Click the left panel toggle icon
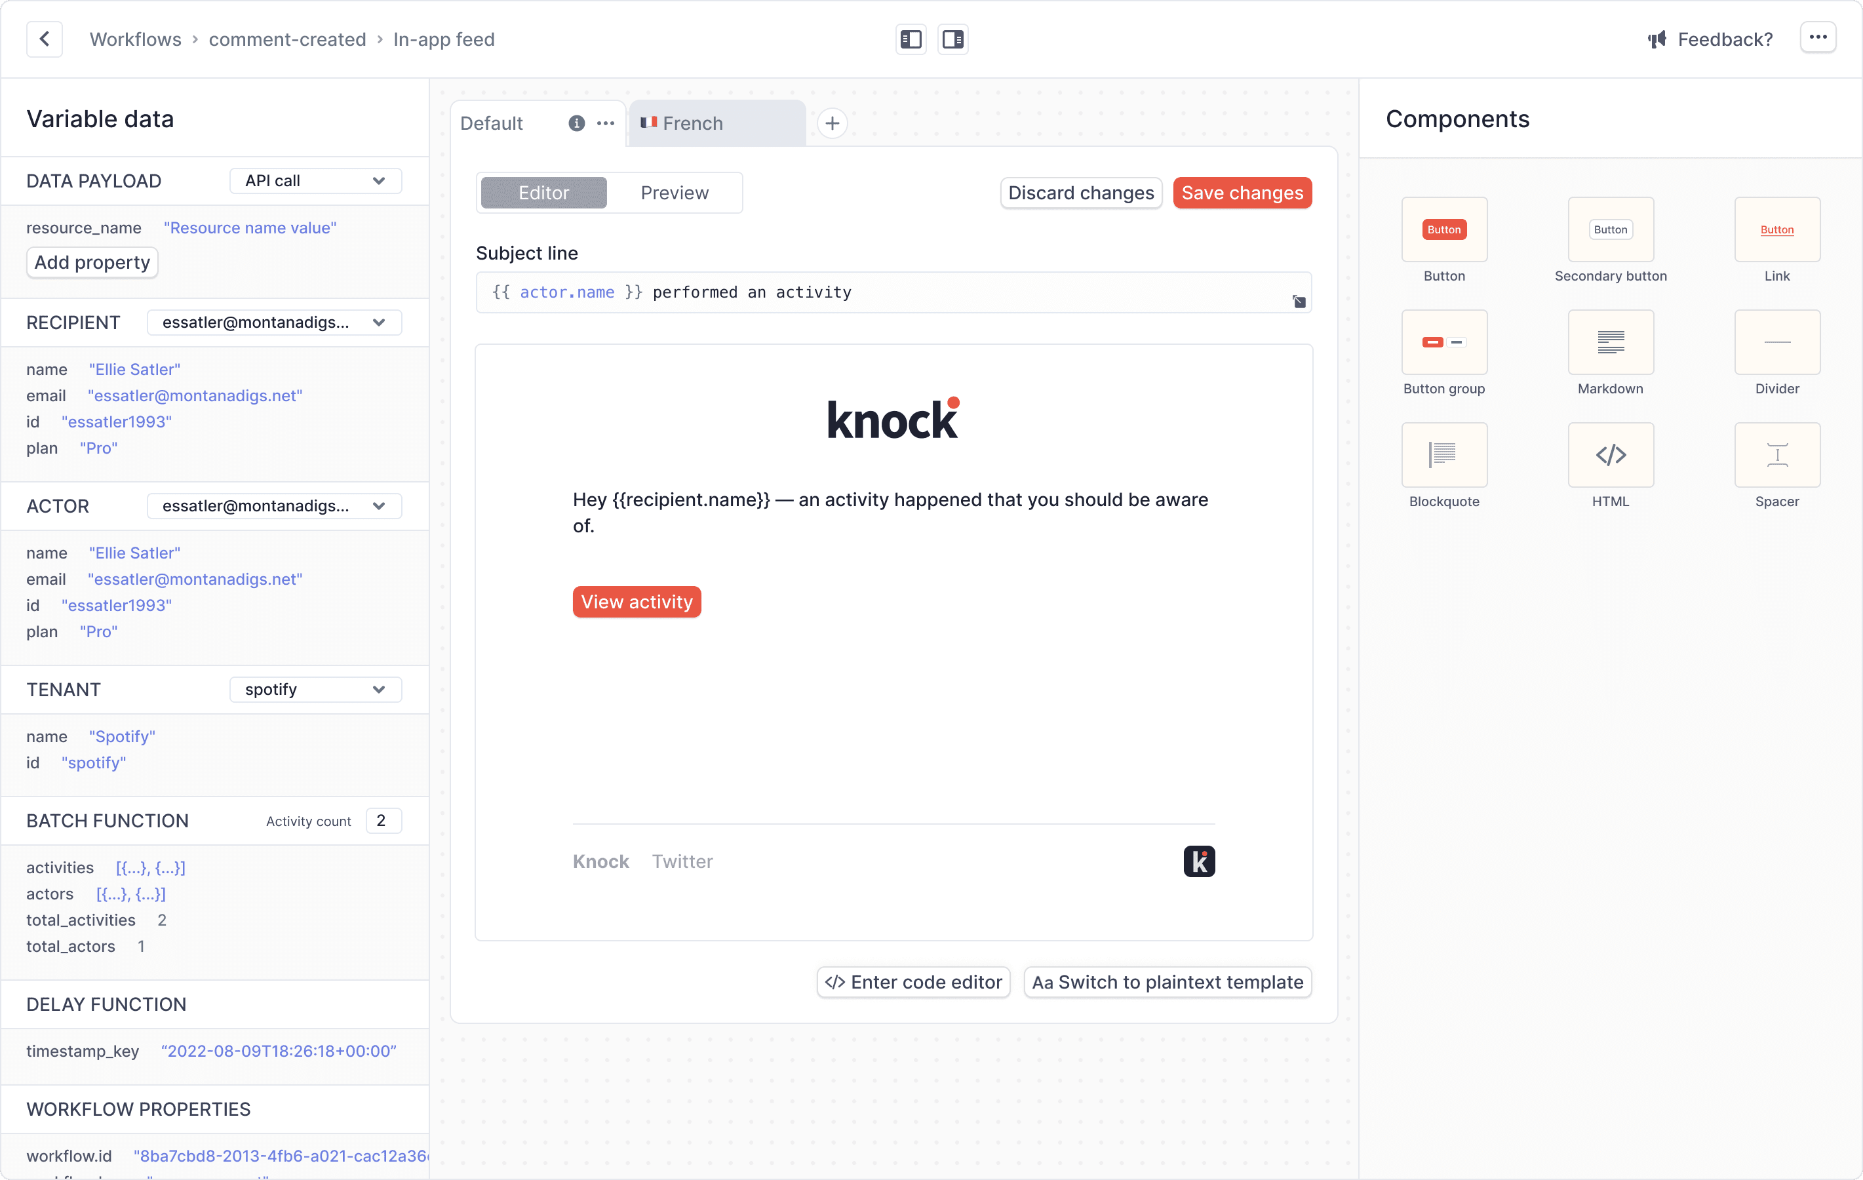The image size is (1863, 1180). coord(911,39)
